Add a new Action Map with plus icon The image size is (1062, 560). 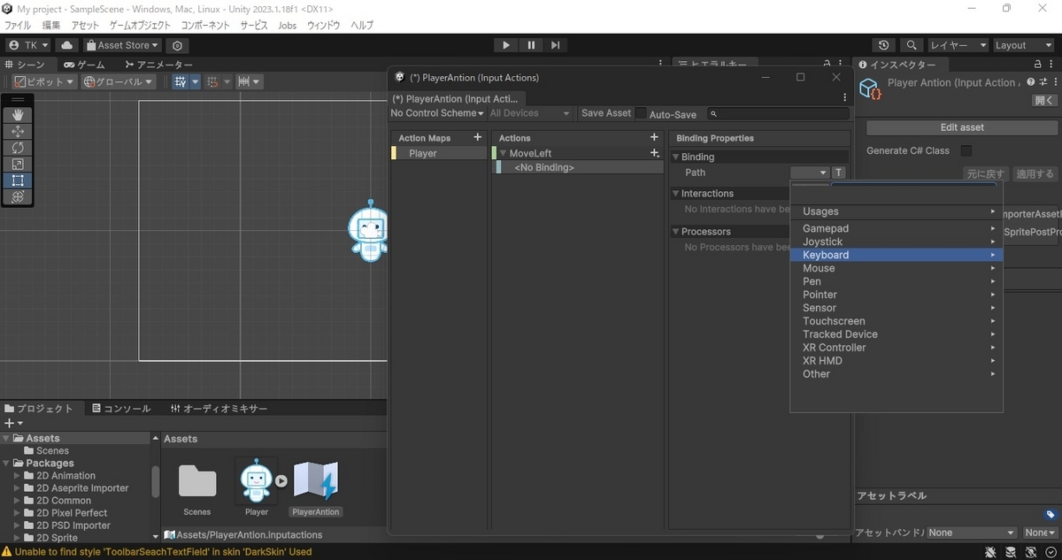tap(478, 137)
